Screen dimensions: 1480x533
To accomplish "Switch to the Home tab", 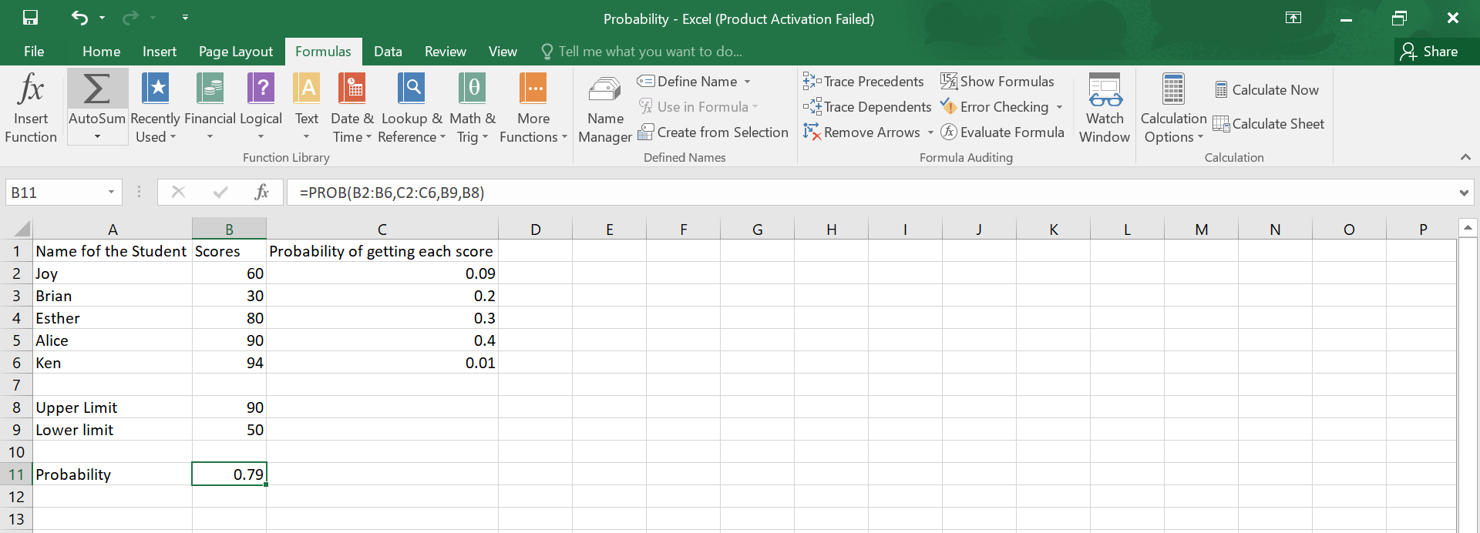I will tap(102, 52).
